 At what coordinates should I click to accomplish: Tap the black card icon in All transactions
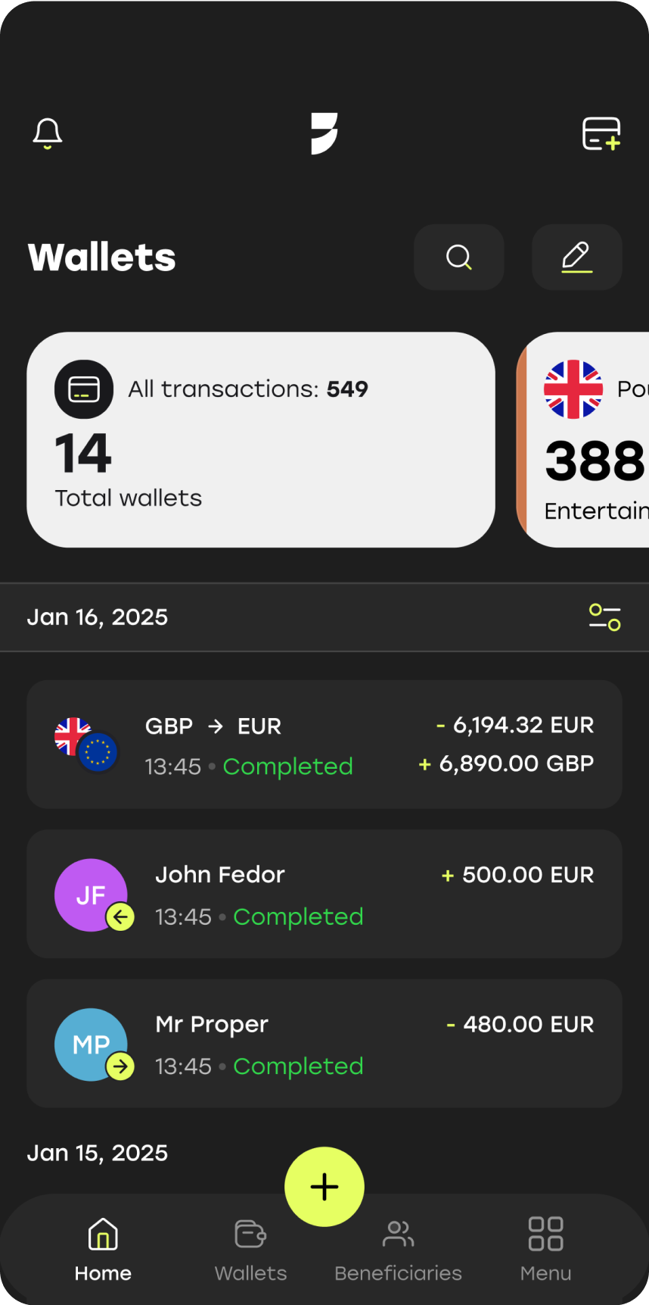pyautogui.click(x=84, y=389)
